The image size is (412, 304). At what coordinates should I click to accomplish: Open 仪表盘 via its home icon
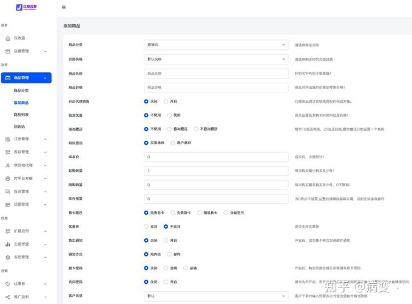point(8,38)
